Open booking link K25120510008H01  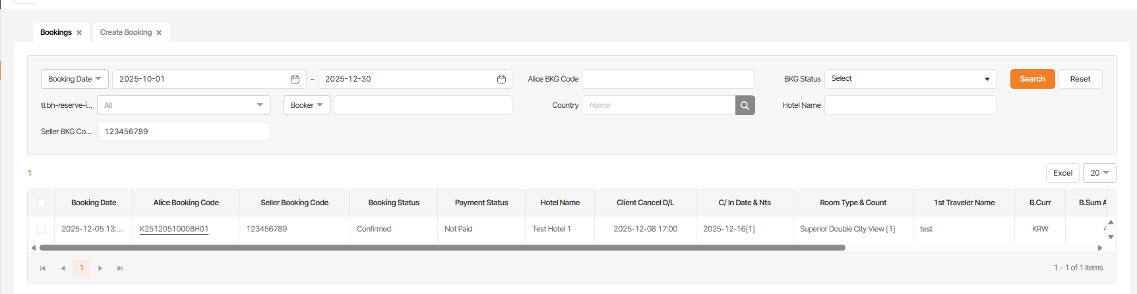coord(174,229)
